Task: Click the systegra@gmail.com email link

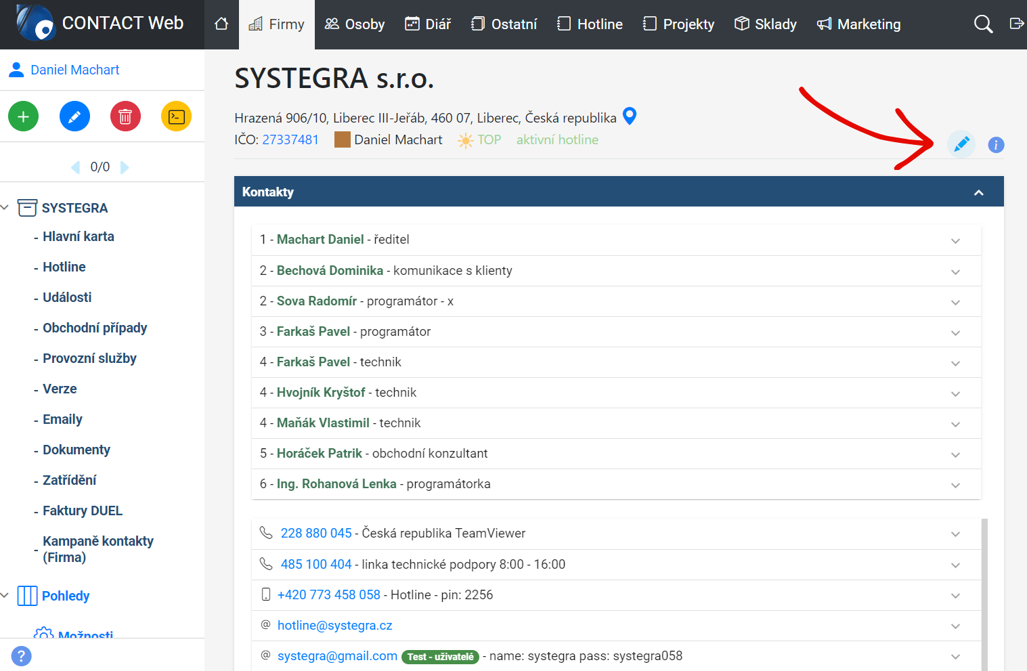Action: 337,656
